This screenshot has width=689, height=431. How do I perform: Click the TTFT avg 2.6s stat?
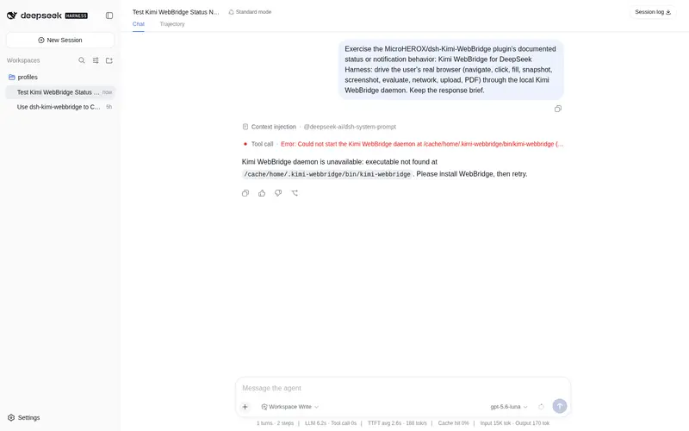coord(397,423)
